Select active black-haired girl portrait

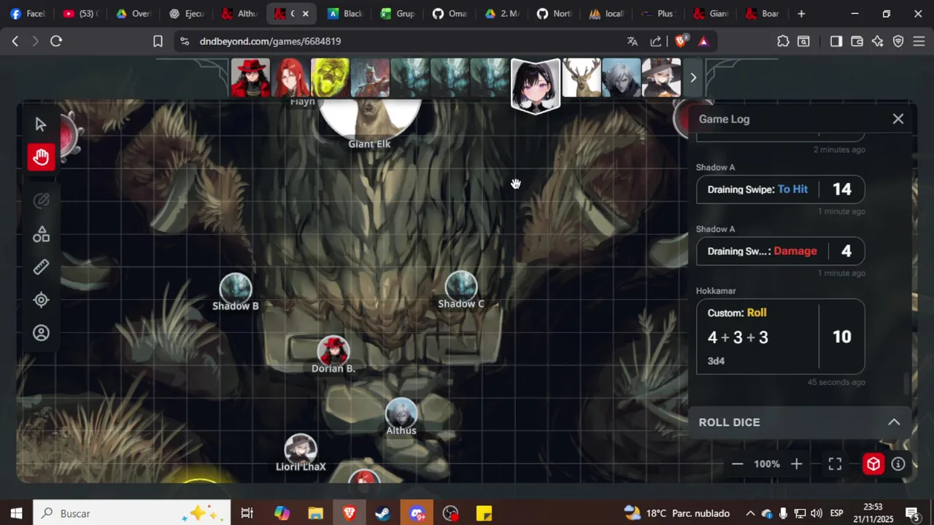click(536, 85)
